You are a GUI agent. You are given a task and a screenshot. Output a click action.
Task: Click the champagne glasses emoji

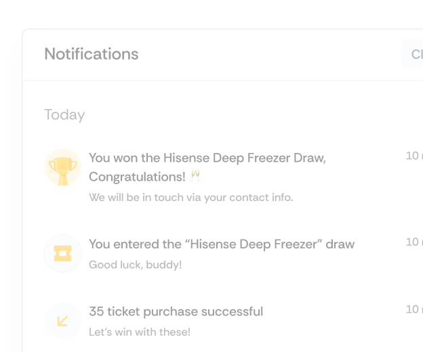click(195, 177)
